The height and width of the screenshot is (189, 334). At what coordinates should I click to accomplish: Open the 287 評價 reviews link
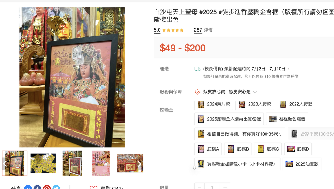[203, 30]
